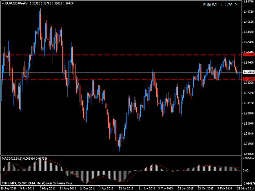Select the upper red dashed horizontal line
This screenshot has height=191, width=255.
[121, 55]
